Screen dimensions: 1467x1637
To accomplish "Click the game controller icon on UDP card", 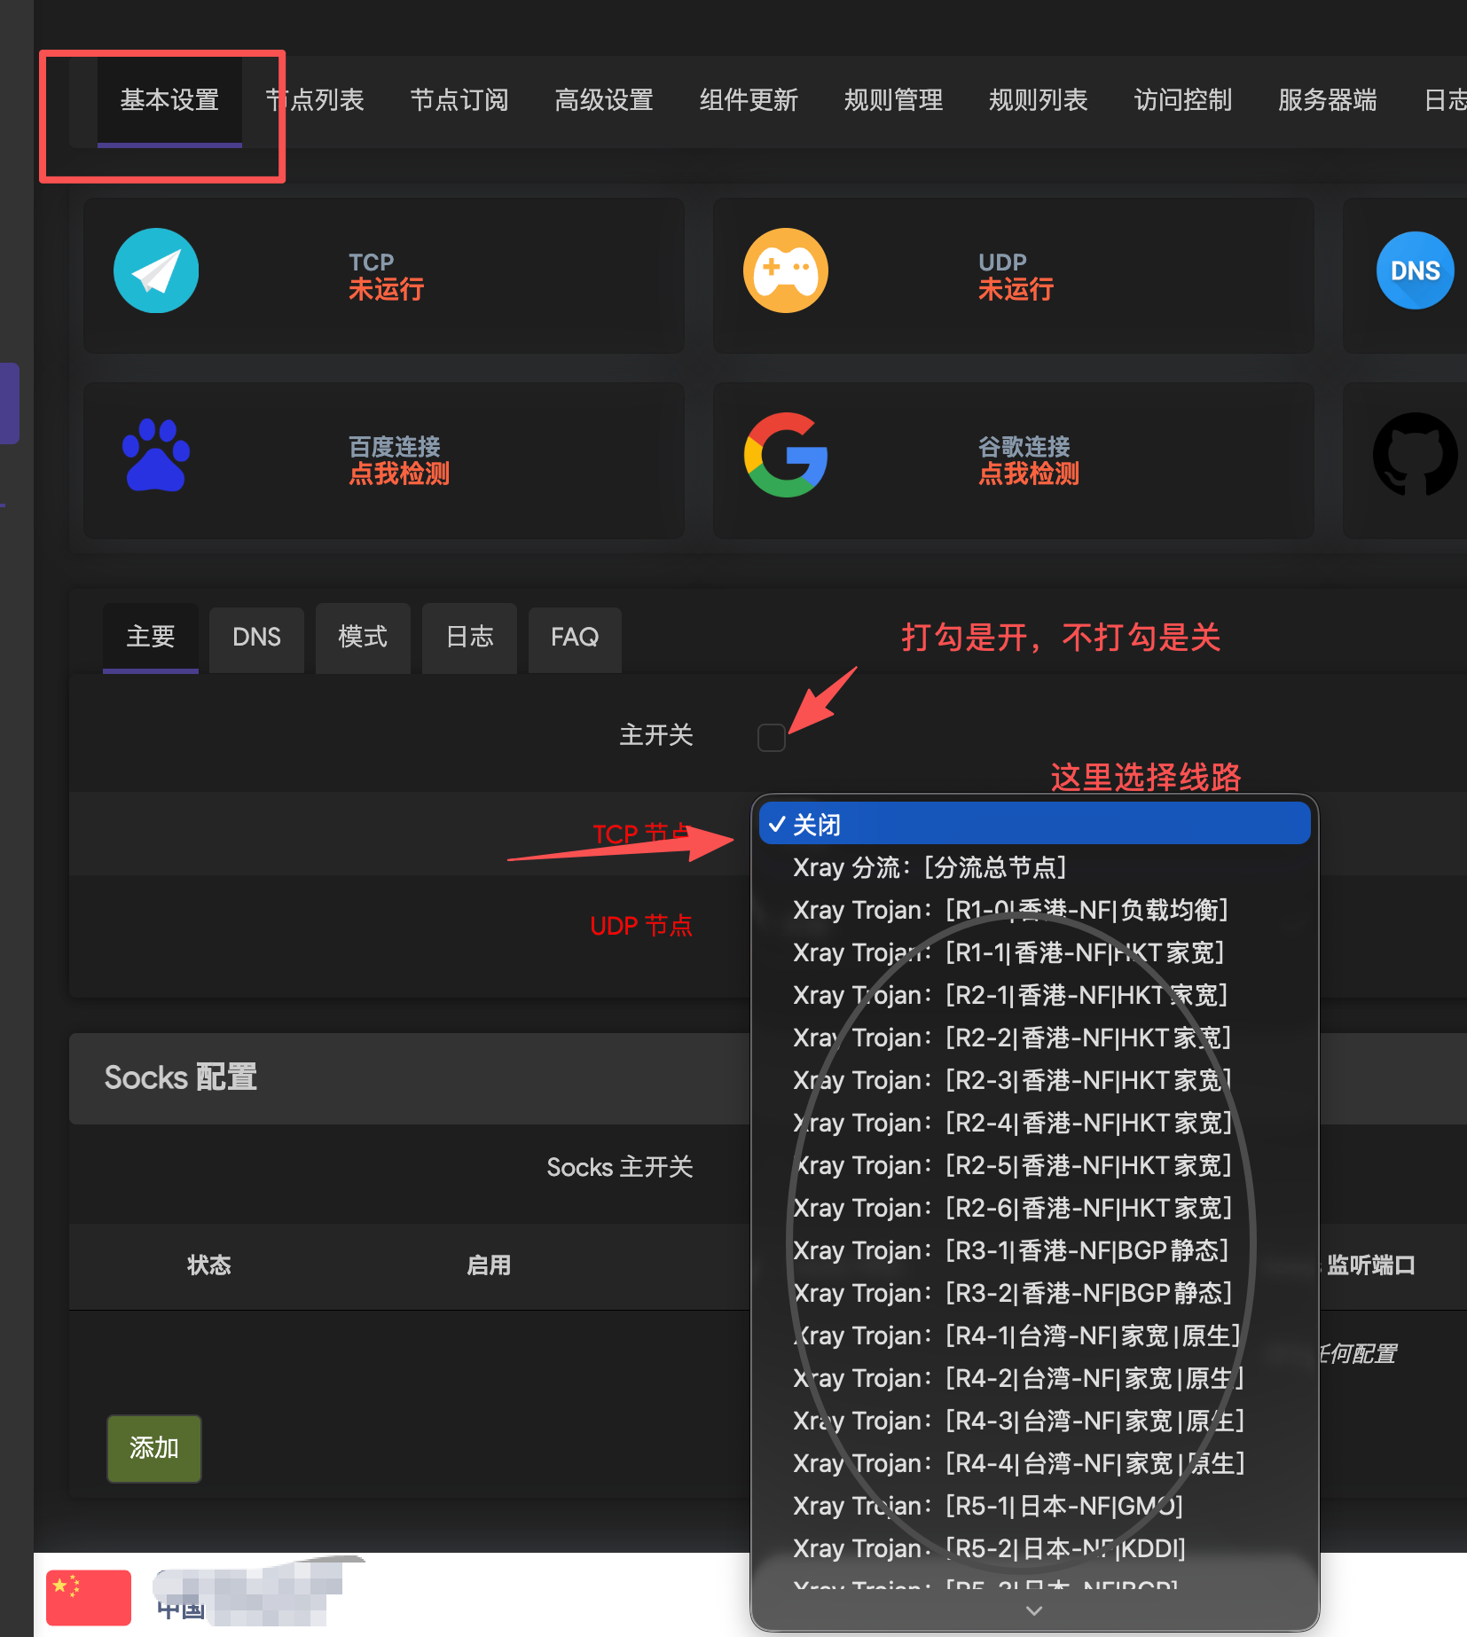I will pos(786,270).
